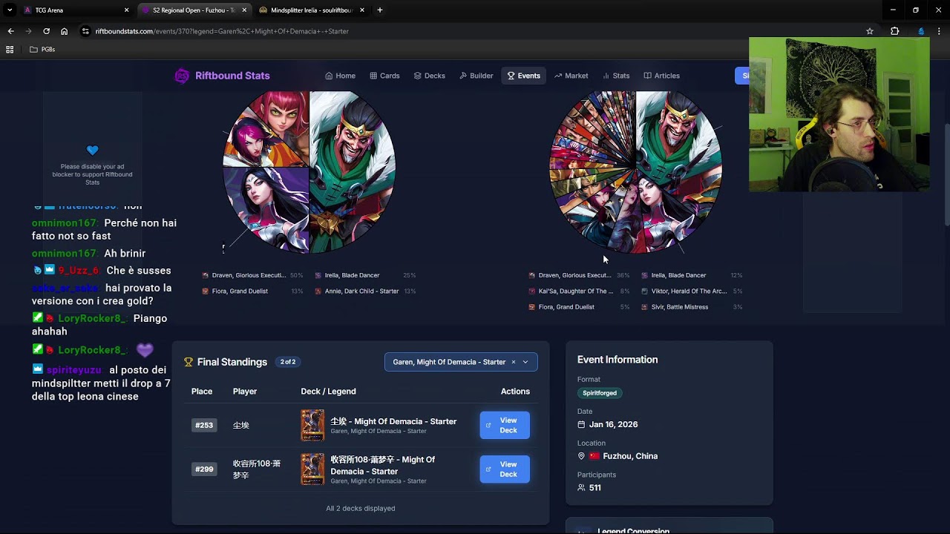Click Fiora, Grand Duelist 13% legend entry

(x=252, y=291)
